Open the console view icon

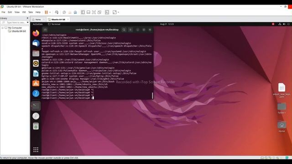click(x=107, y=12)
